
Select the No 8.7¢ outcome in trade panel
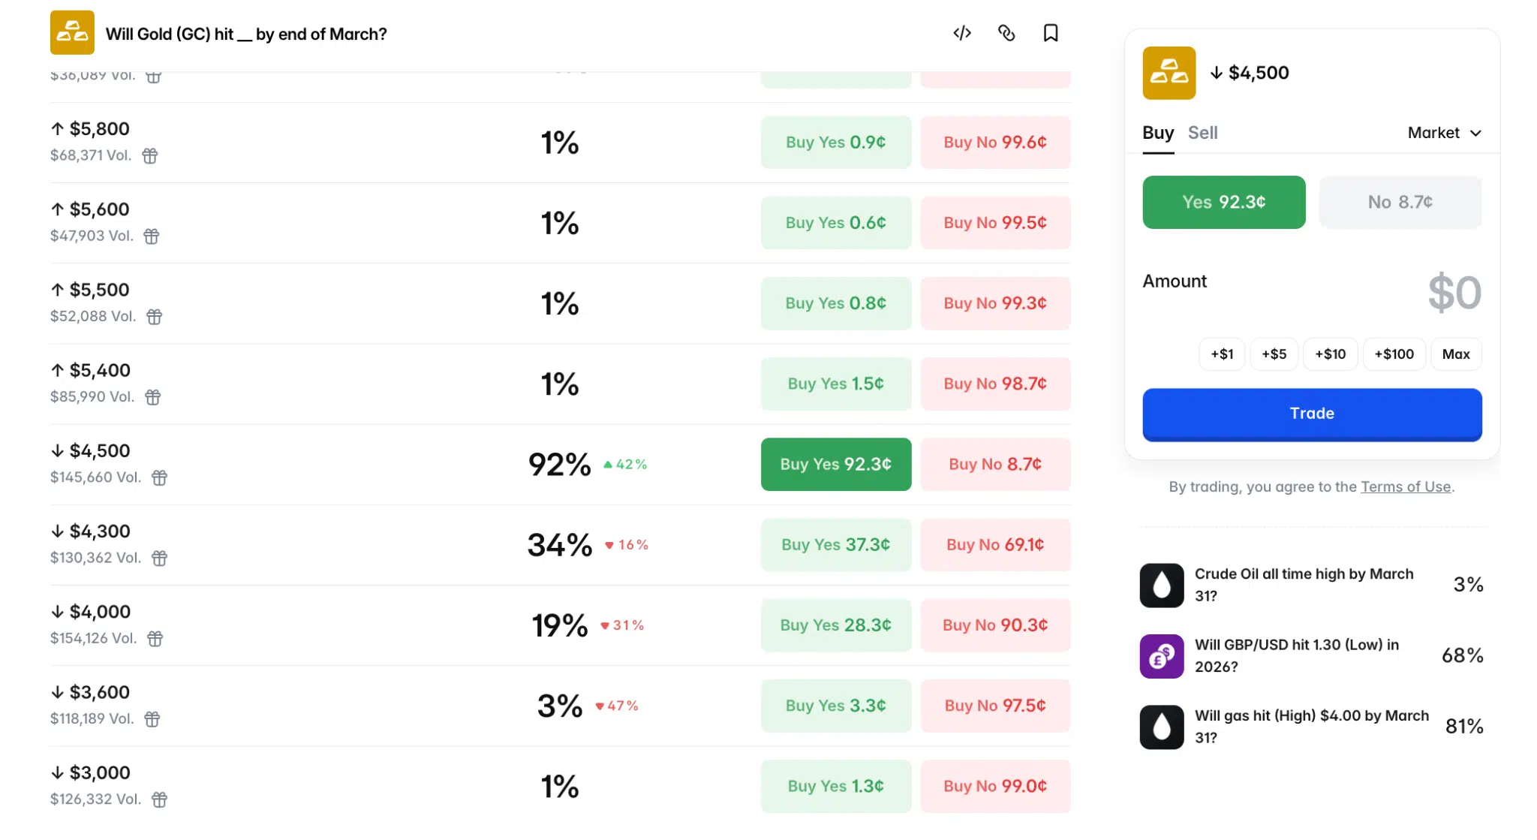point(1400,202)
